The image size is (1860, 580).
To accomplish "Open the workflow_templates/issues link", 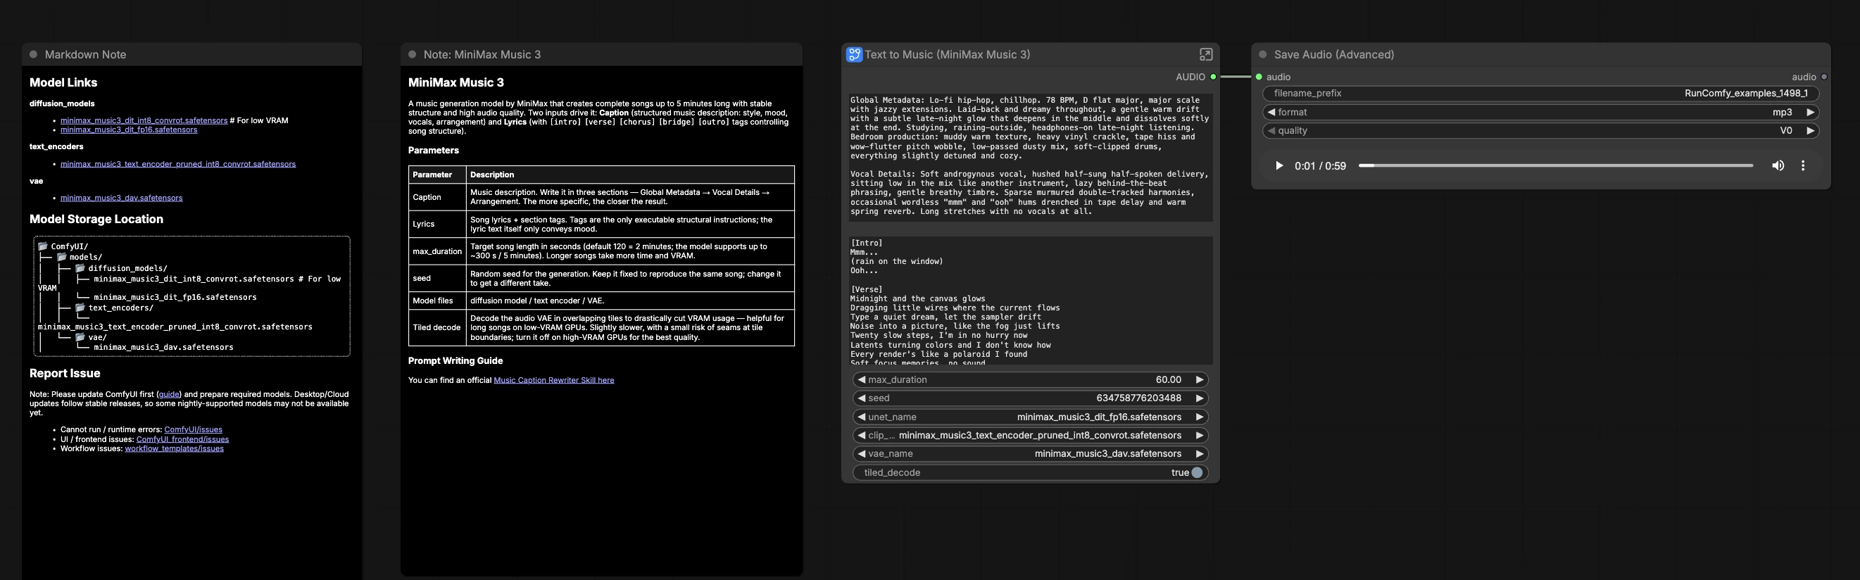I will 174,448.
